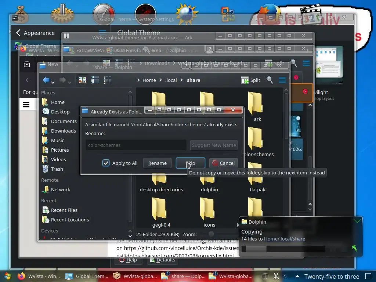
Task: Switch to WVista Firefox taskbar entry
Action: 39,276
